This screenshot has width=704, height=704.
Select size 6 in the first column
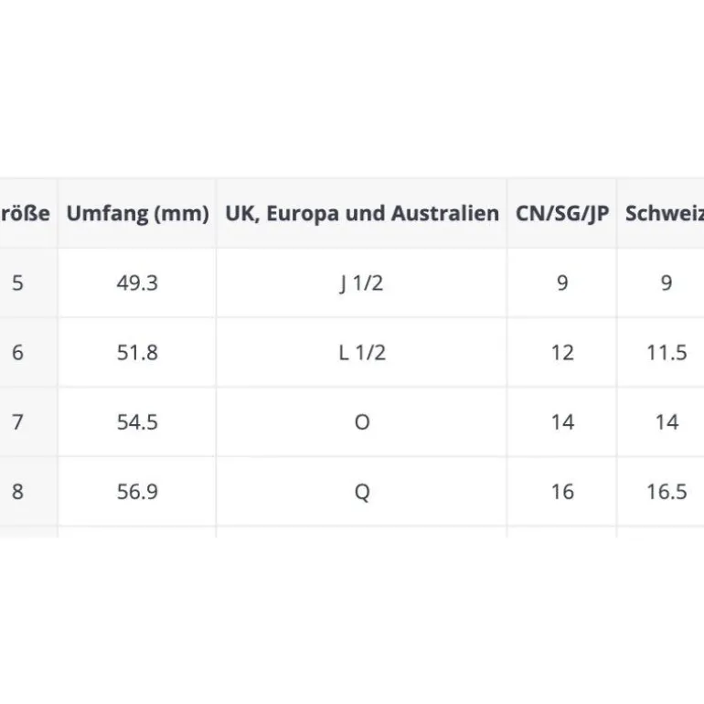pyautogui.click(x=17, y=353)
